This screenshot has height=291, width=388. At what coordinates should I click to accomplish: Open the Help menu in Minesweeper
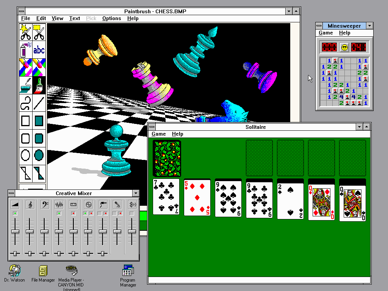[x=344, y=33]
